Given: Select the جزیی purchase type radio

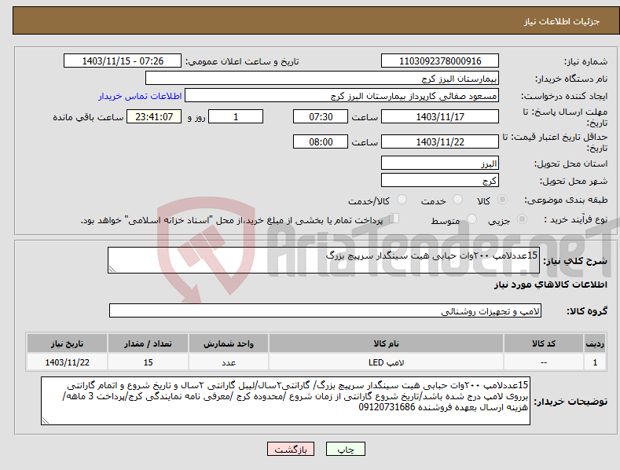Looking at the screenshot, I should pyautogui.click(x=522, y=219).
